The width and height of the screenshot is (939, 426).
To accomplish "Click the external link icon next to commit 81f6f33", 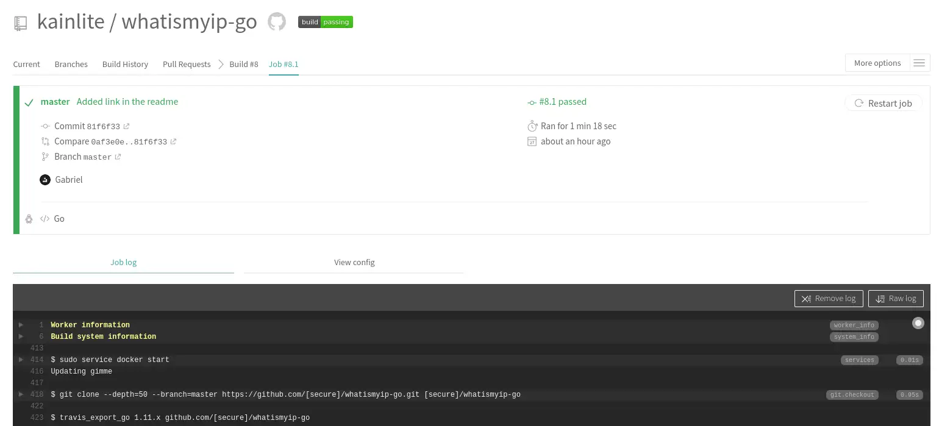I will coord(126,127).
